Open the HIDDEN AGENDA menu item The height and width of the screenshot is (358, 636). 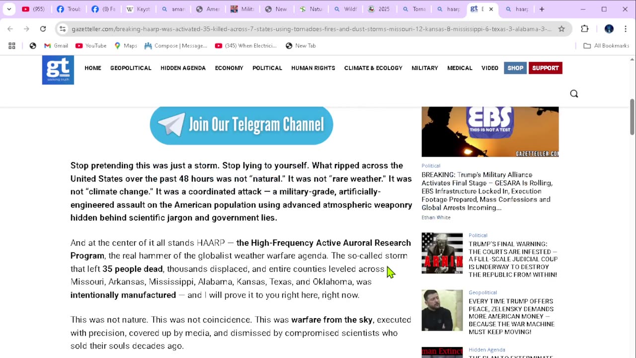183,68
